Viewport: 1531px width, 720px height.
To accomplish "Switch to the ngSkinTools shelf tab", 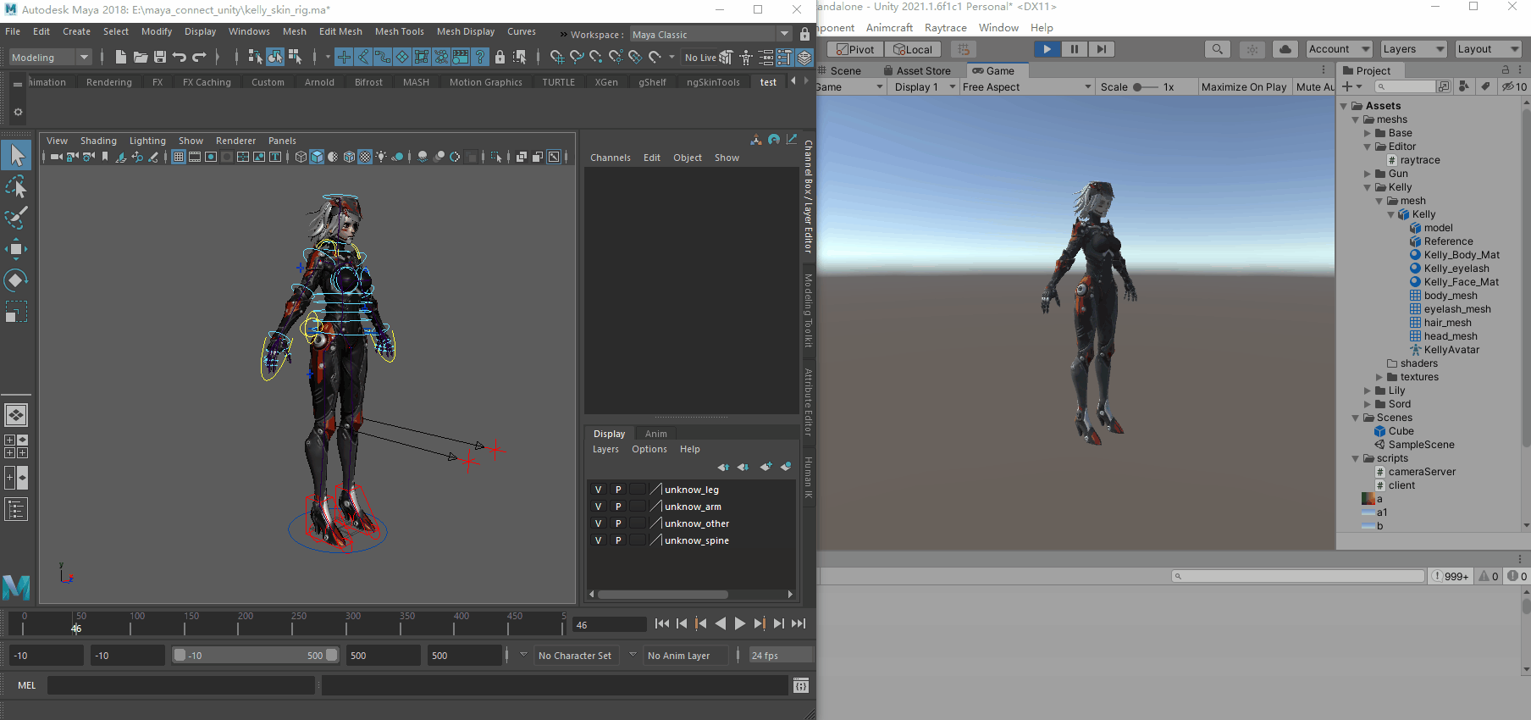I will coord(713,82).
